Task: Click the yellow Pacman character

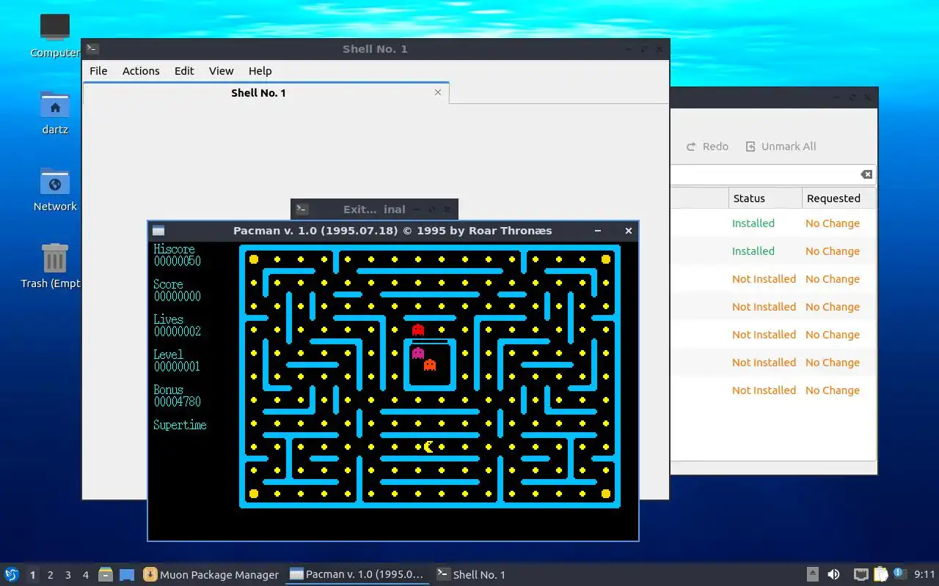Action: [429, 447]
